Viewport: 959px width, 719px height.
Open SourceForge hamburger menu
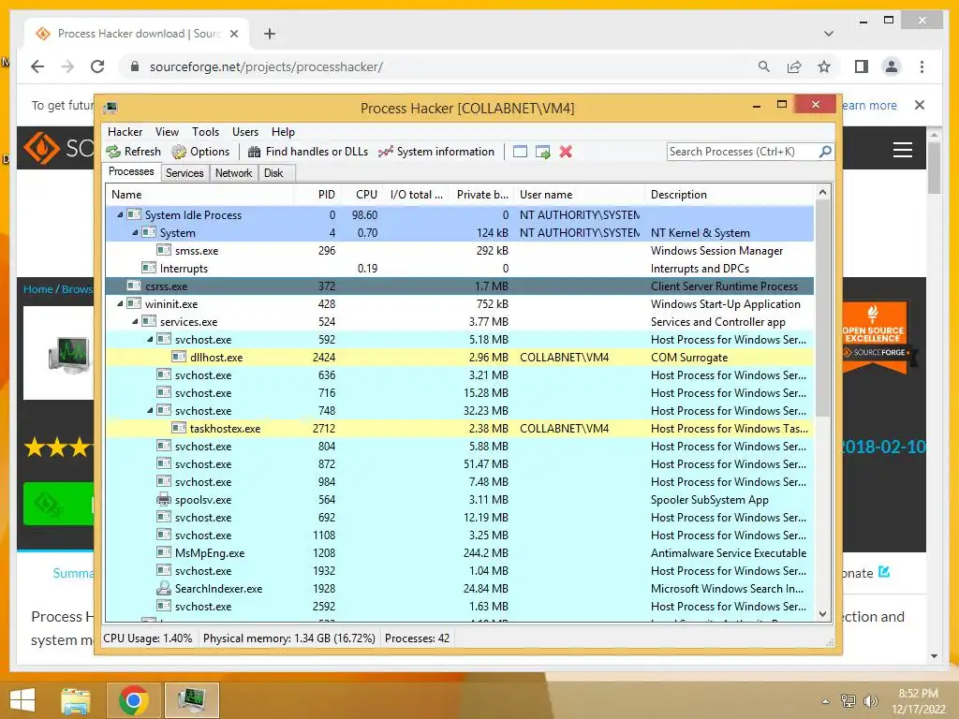902,150
